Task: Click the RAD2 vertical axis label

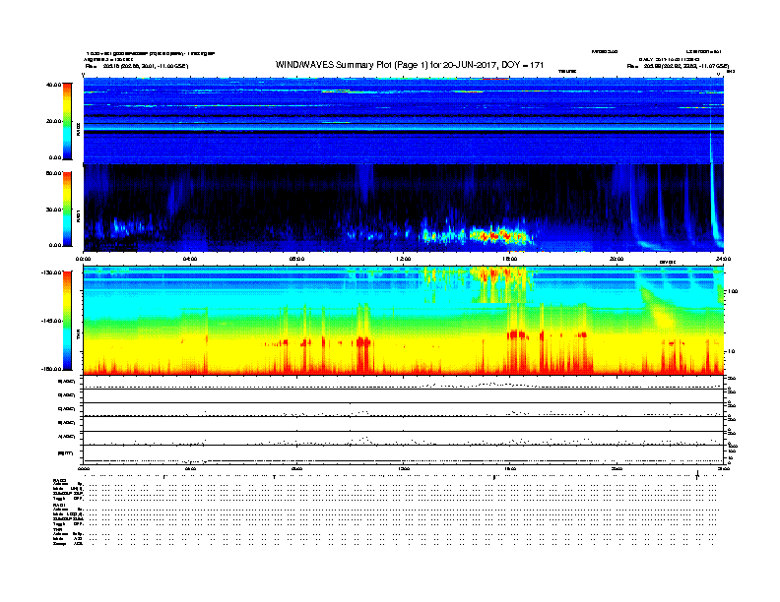Action: 78,129
